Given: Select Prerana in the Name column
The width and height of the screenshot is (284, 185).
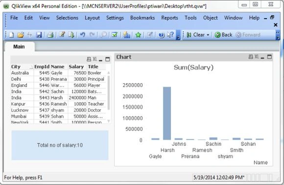Looking at the screenshot, I should 59,79.
